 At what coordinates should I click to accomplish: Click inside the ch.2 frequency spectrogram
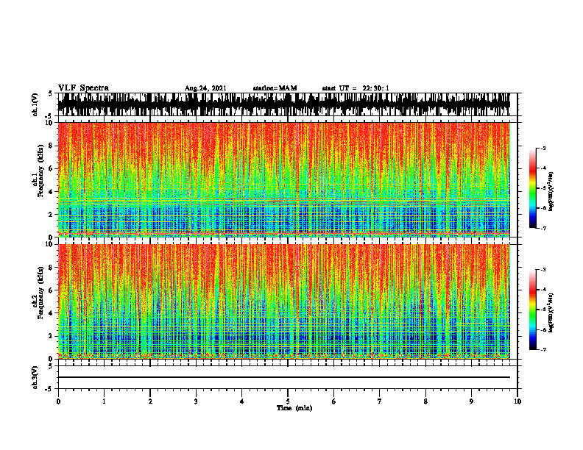(x=283, y=301)
